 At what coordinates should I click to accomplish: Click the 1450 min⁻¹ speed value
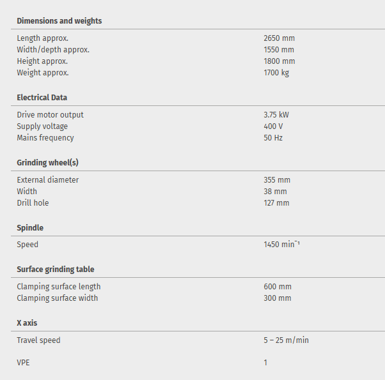[281, 245]
